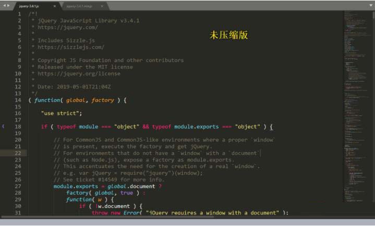The width and height of the screenshot is (375, 226).
Task: Click the next-tab right arrow
Action: click(9, 6)
